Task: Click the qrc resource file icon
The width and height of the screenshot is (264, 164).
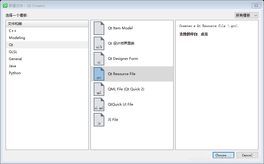Action: tap(99, 74)
